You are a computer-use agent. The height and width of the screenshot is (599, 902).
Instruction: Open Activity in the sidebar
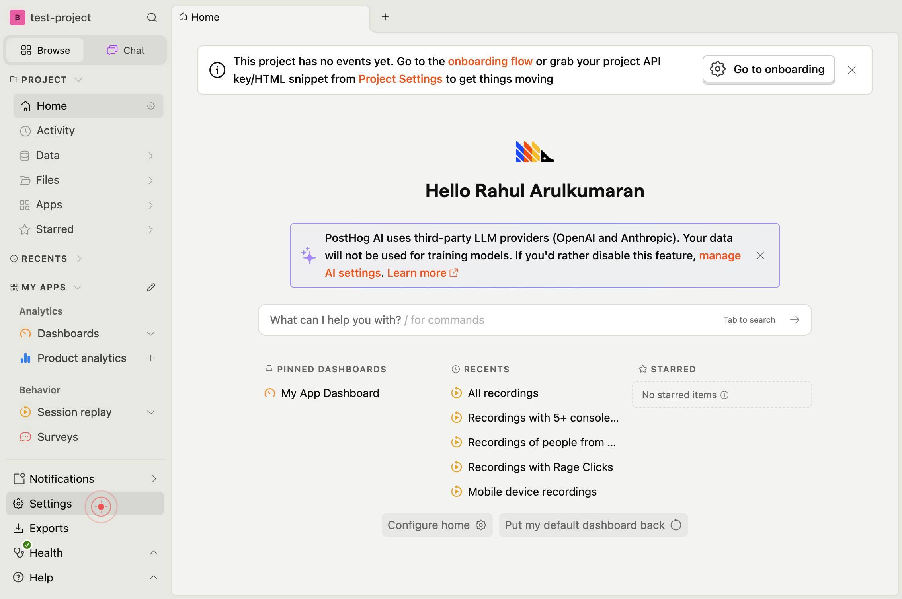point(88,131)
